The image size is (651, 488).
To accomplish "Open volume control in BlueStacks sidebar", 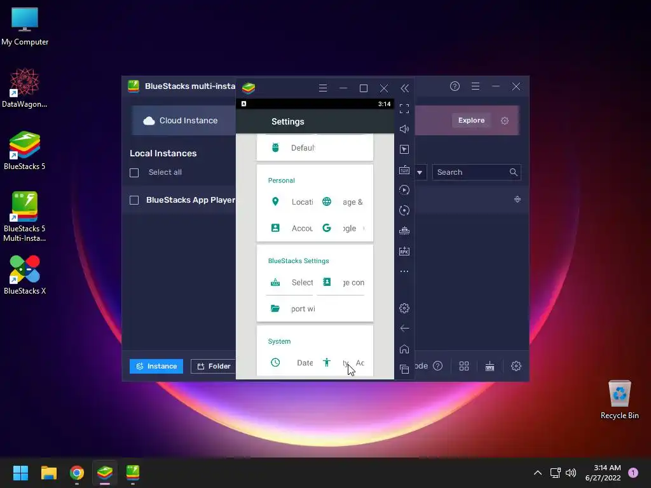I will [404, 129].
